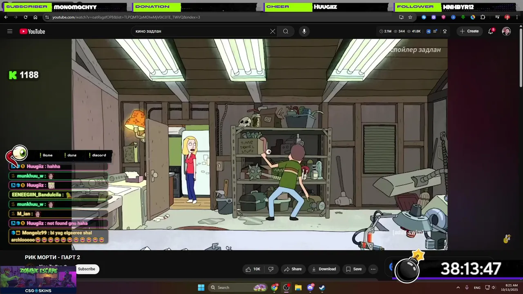Open the Chrome profile avatar

click(507, 17)
